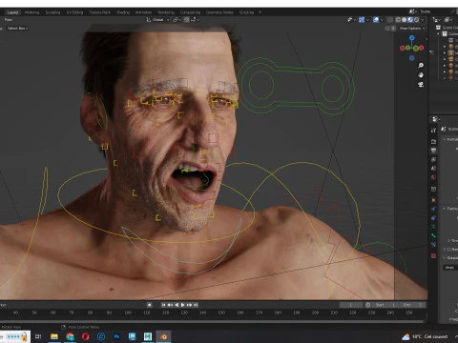This screenshot has height=343, width=458.
Task: Open the red checker Texture properties tab
Action: (433, 255)
